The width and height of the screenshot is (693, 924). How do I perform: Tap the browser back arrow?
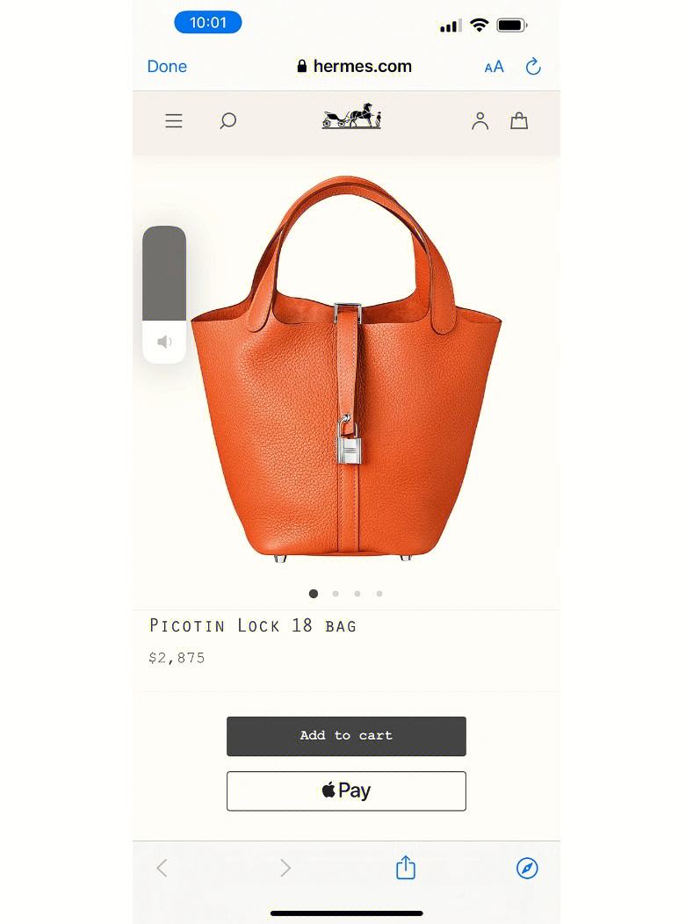point(162,868)
